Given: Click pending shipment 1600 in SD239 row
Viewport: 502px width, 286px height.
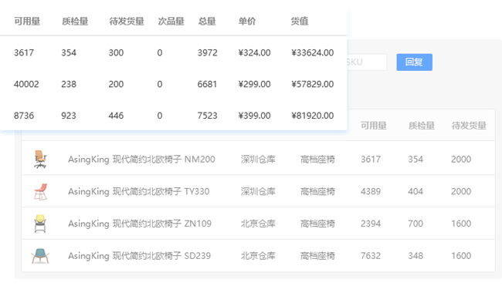Looking at the screenshot, I should pyautogui.click(x=461, y=256).
